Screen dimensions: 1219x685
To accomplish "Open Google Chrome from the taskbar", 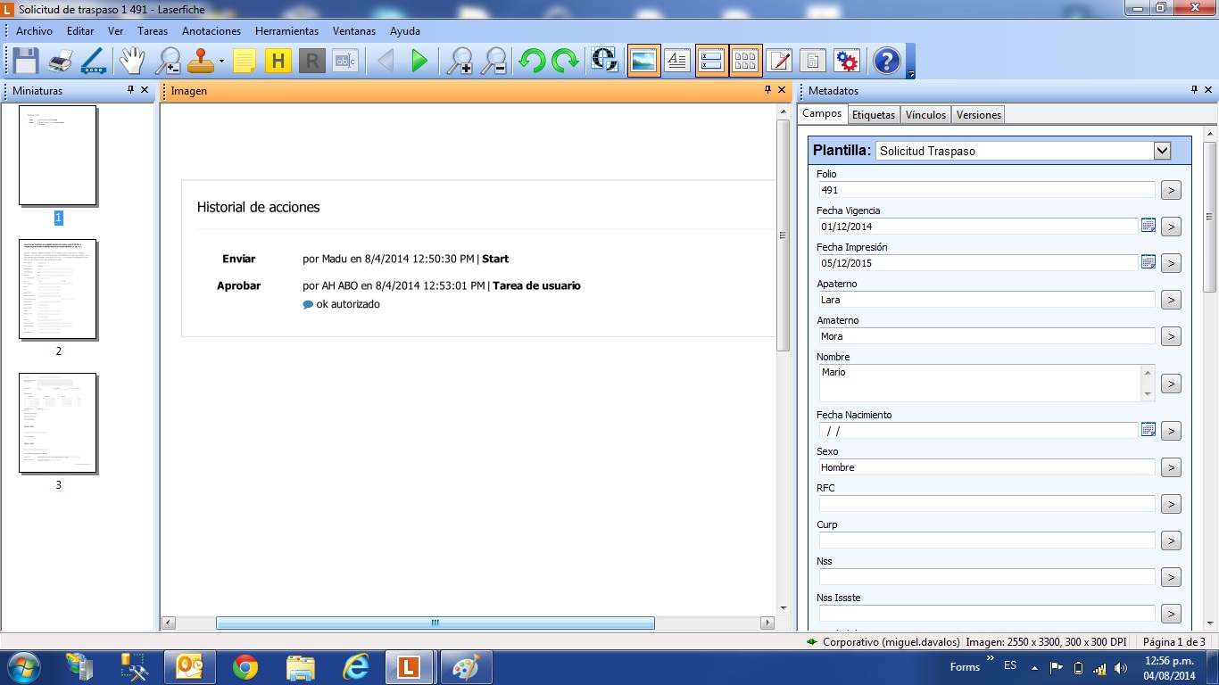I will [245, 667].
